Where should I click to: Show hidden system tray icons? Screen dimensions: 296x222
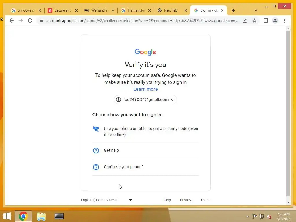(x=248, y=217)
